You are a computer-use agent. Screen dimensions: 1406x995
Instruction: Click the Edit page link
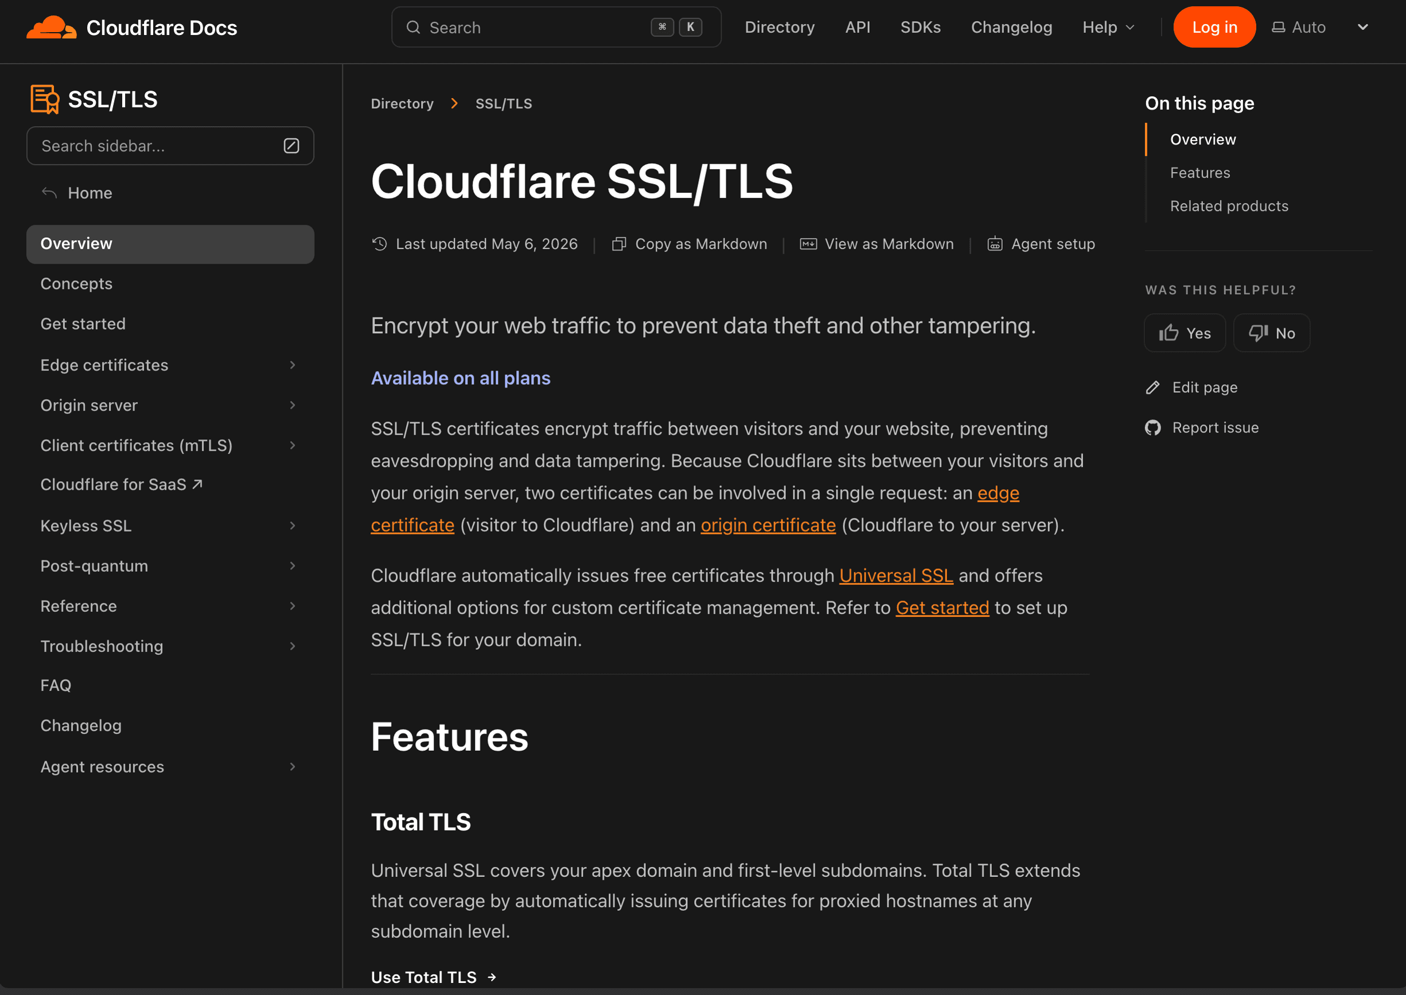[x=1191, y=388]
